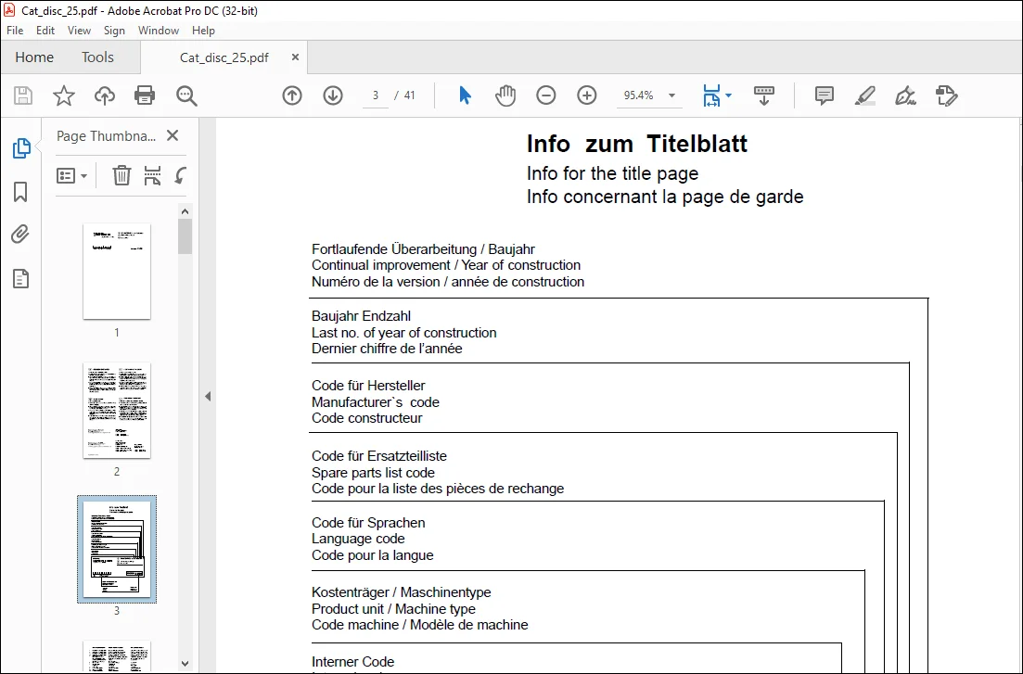The image size is (1023, 674).
Task: Zoom in with plus icon
Action: tap(587, 95)
